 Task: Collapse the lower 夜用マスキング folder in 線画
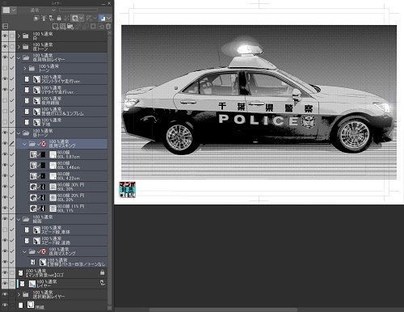(x=25, y=251)
